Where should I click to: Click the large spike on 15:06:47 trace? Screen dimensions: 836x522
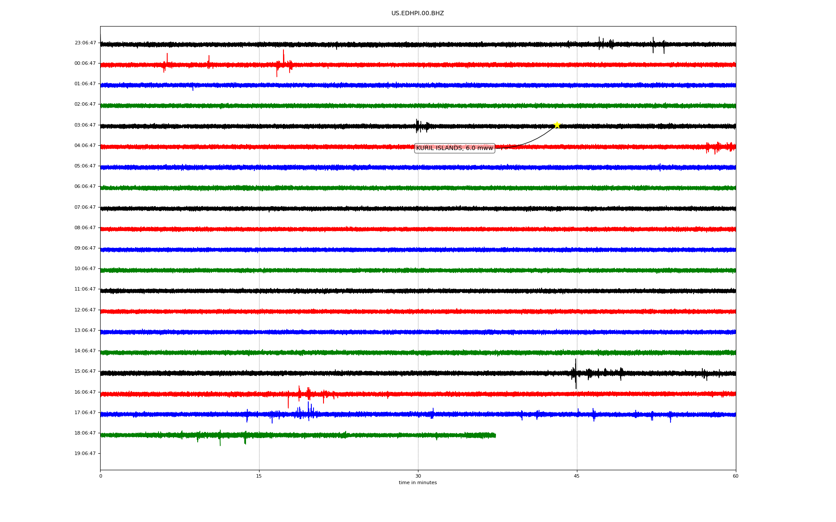[576, 373]
